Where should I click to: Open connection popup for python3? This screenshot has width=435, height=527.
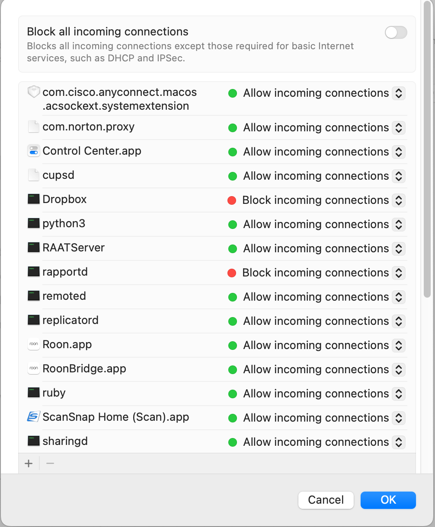click(x=399, y=224)
